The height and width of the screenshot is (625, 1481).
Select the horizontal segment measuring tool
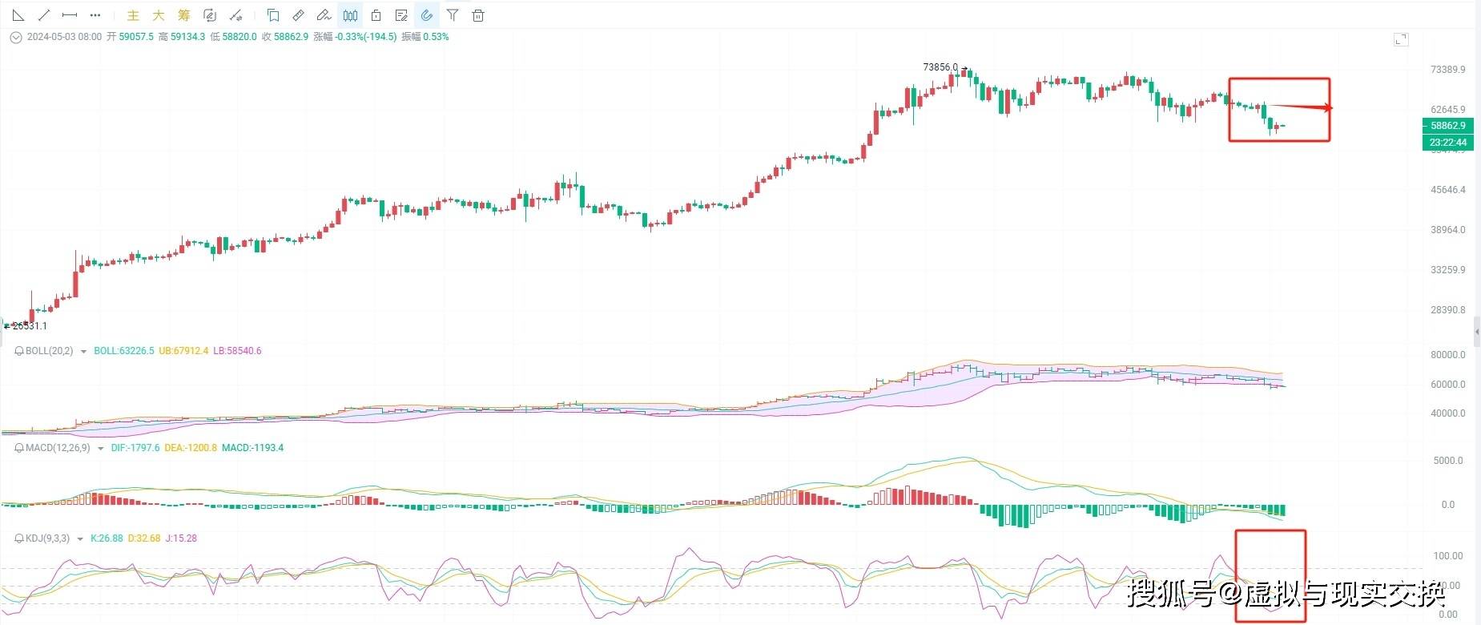click(70, 15)
